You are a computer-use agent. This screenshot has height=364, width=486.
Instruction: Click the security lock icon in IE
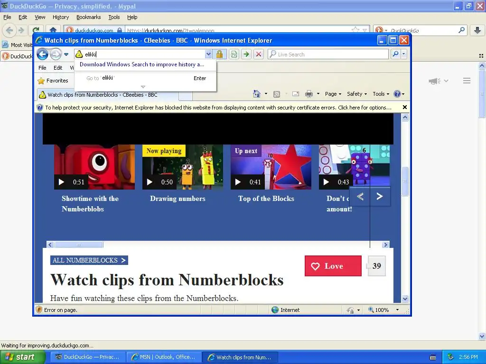click(219, 54)
